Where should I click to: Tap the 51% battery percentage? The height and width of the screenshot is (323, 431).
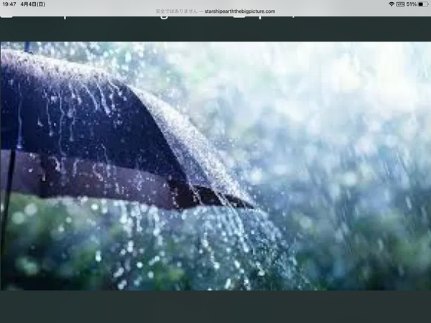411,4
